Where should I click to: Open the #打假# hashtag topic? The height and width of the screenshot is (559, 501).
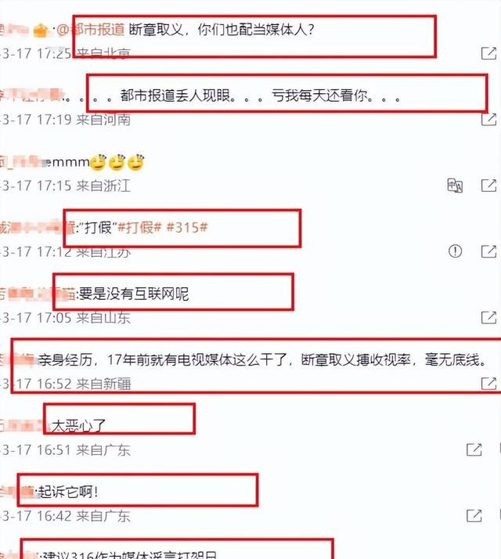pos(139,227)
